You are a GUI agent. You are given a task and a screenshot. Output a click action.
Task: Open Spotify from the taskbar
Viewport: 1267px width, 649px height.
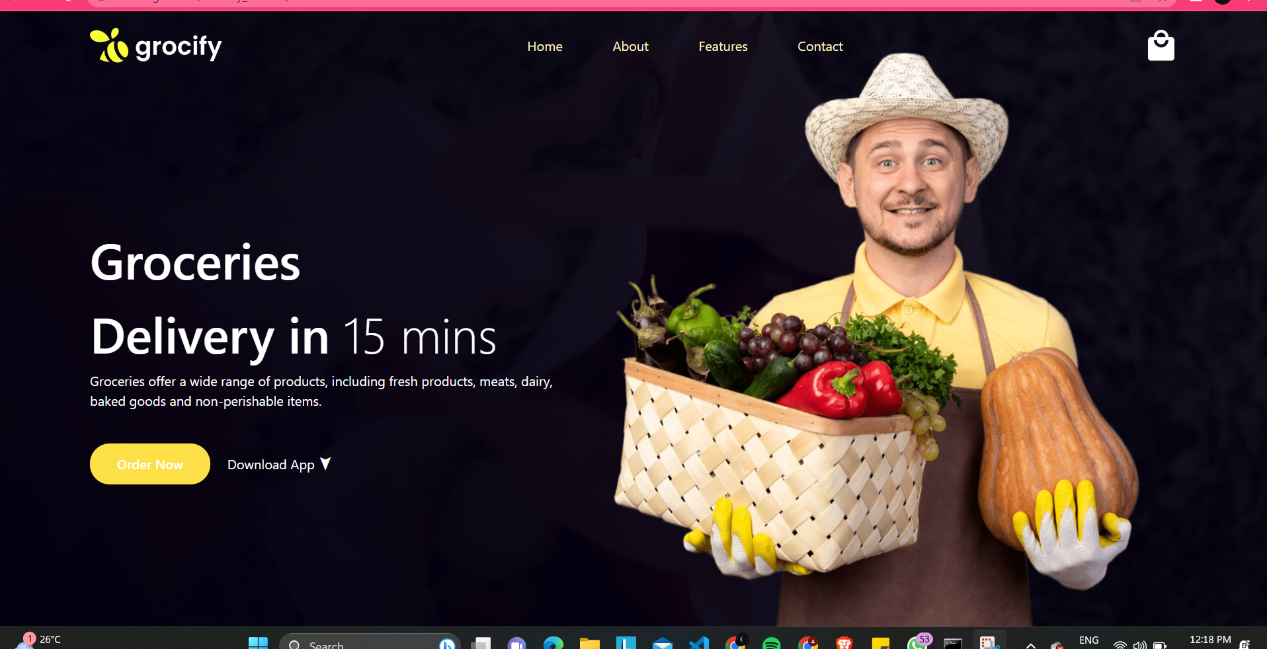click(771, 644)
